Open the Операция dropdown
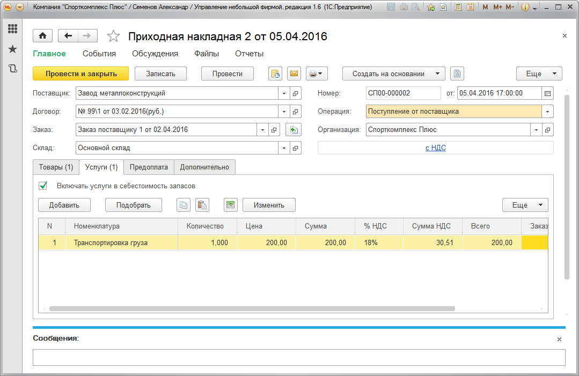Viewport: 579px width, 376px height. (x=547, y=112)
